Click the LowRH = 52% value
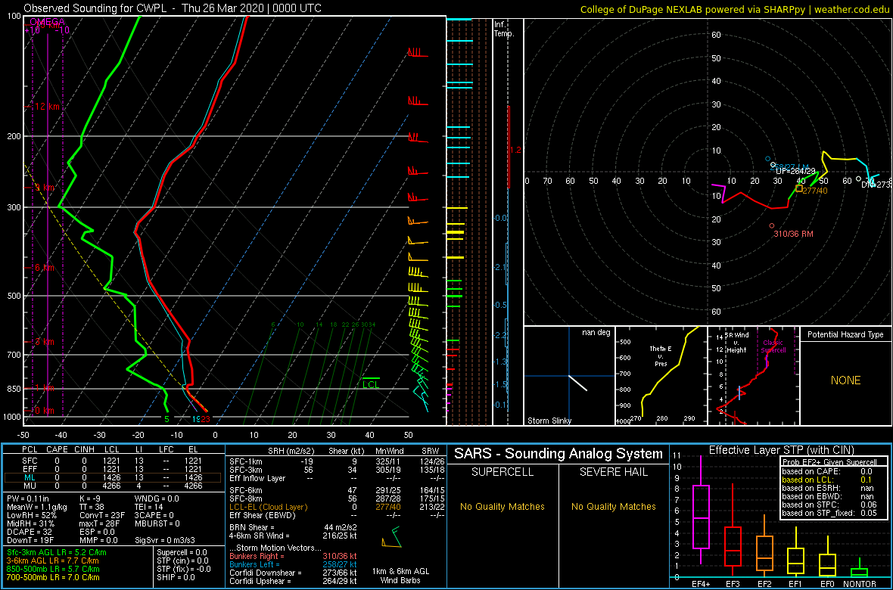Image resolution: width=893 pixels, height=590 pixels. (31, 515)
